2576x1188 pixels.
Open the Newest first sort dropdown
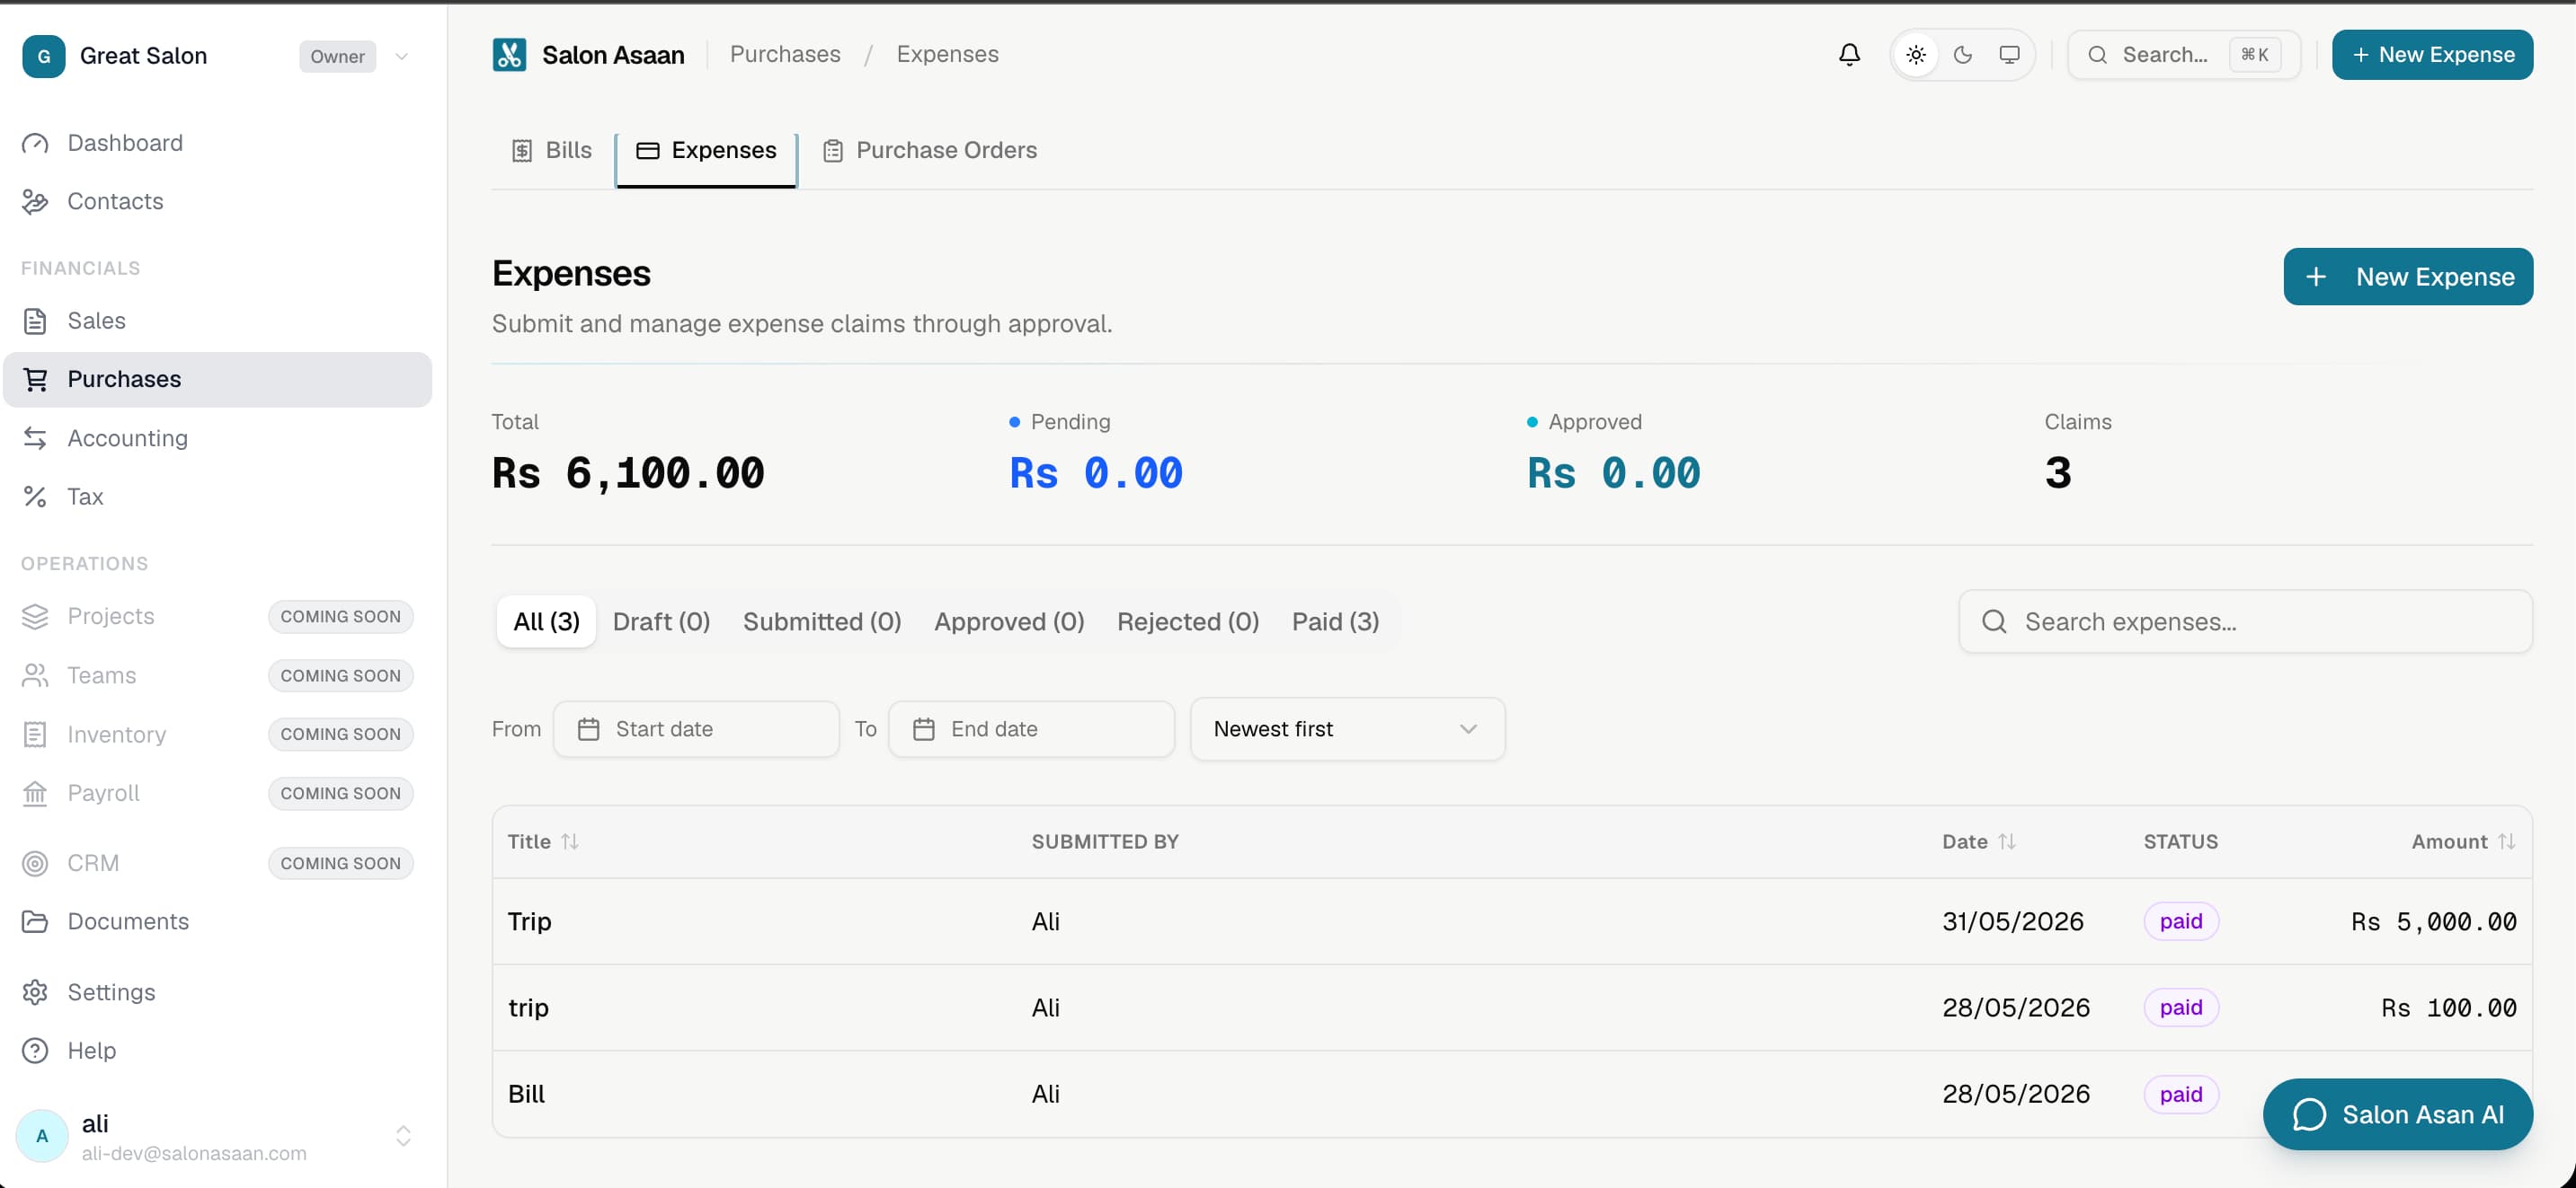(x=1347, y=729)
